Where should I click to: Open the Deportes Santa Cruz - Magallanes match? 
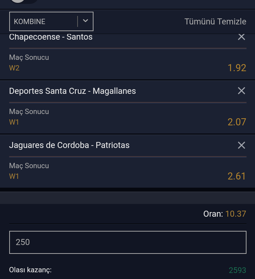pyautogui.click(x=72, y=91)
